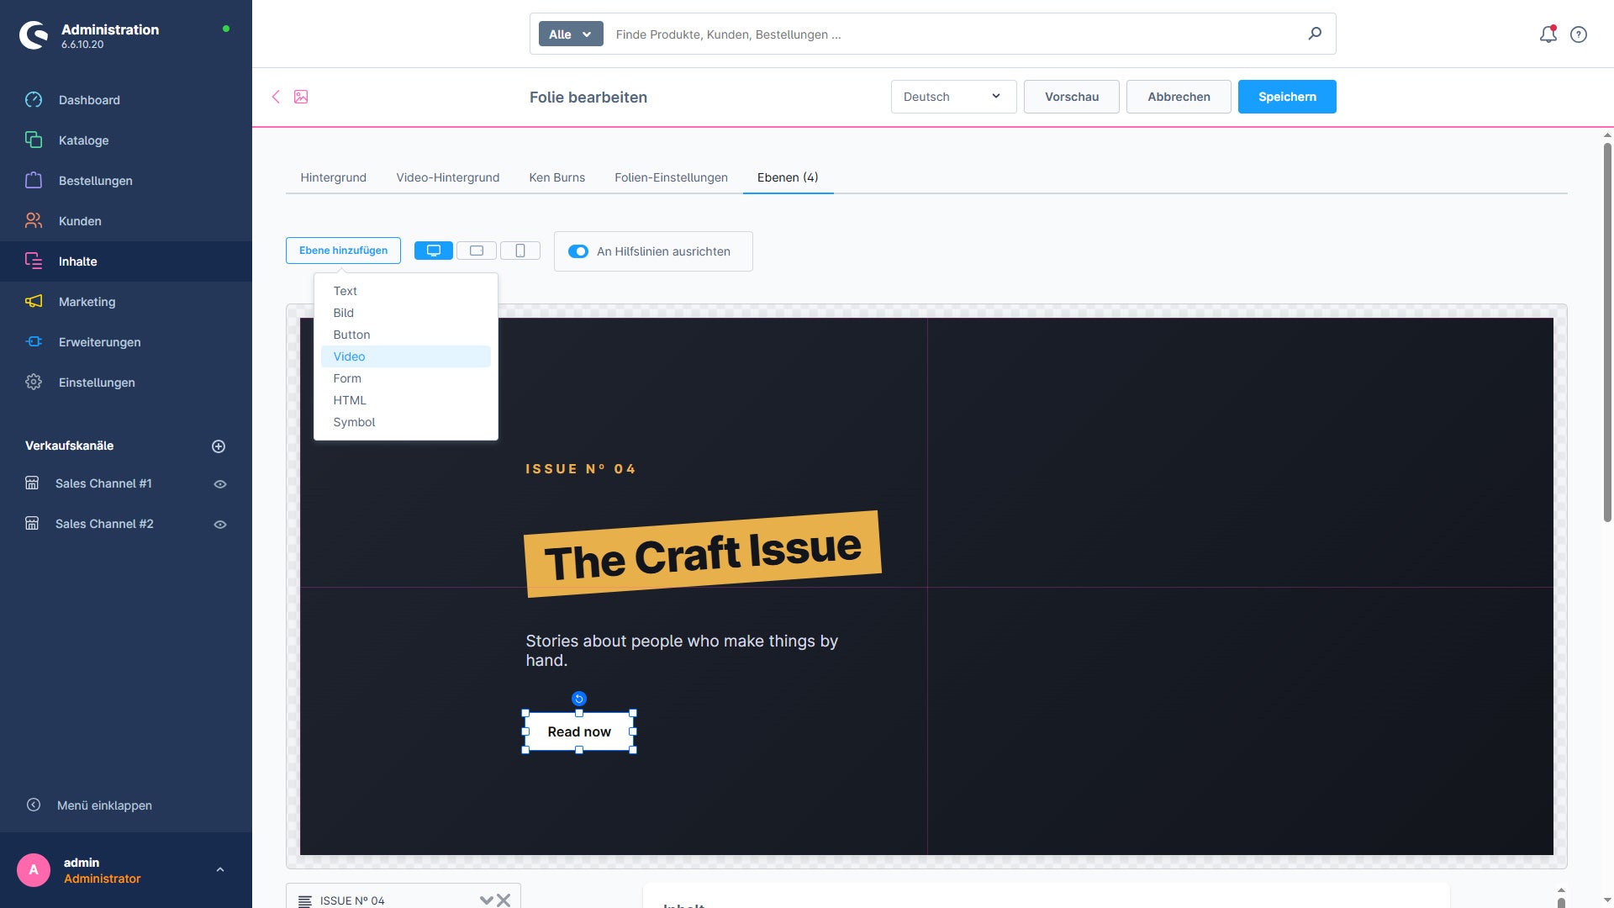
Task: Open the Folien-Einstellungen tab
Action: pos(671,177)
